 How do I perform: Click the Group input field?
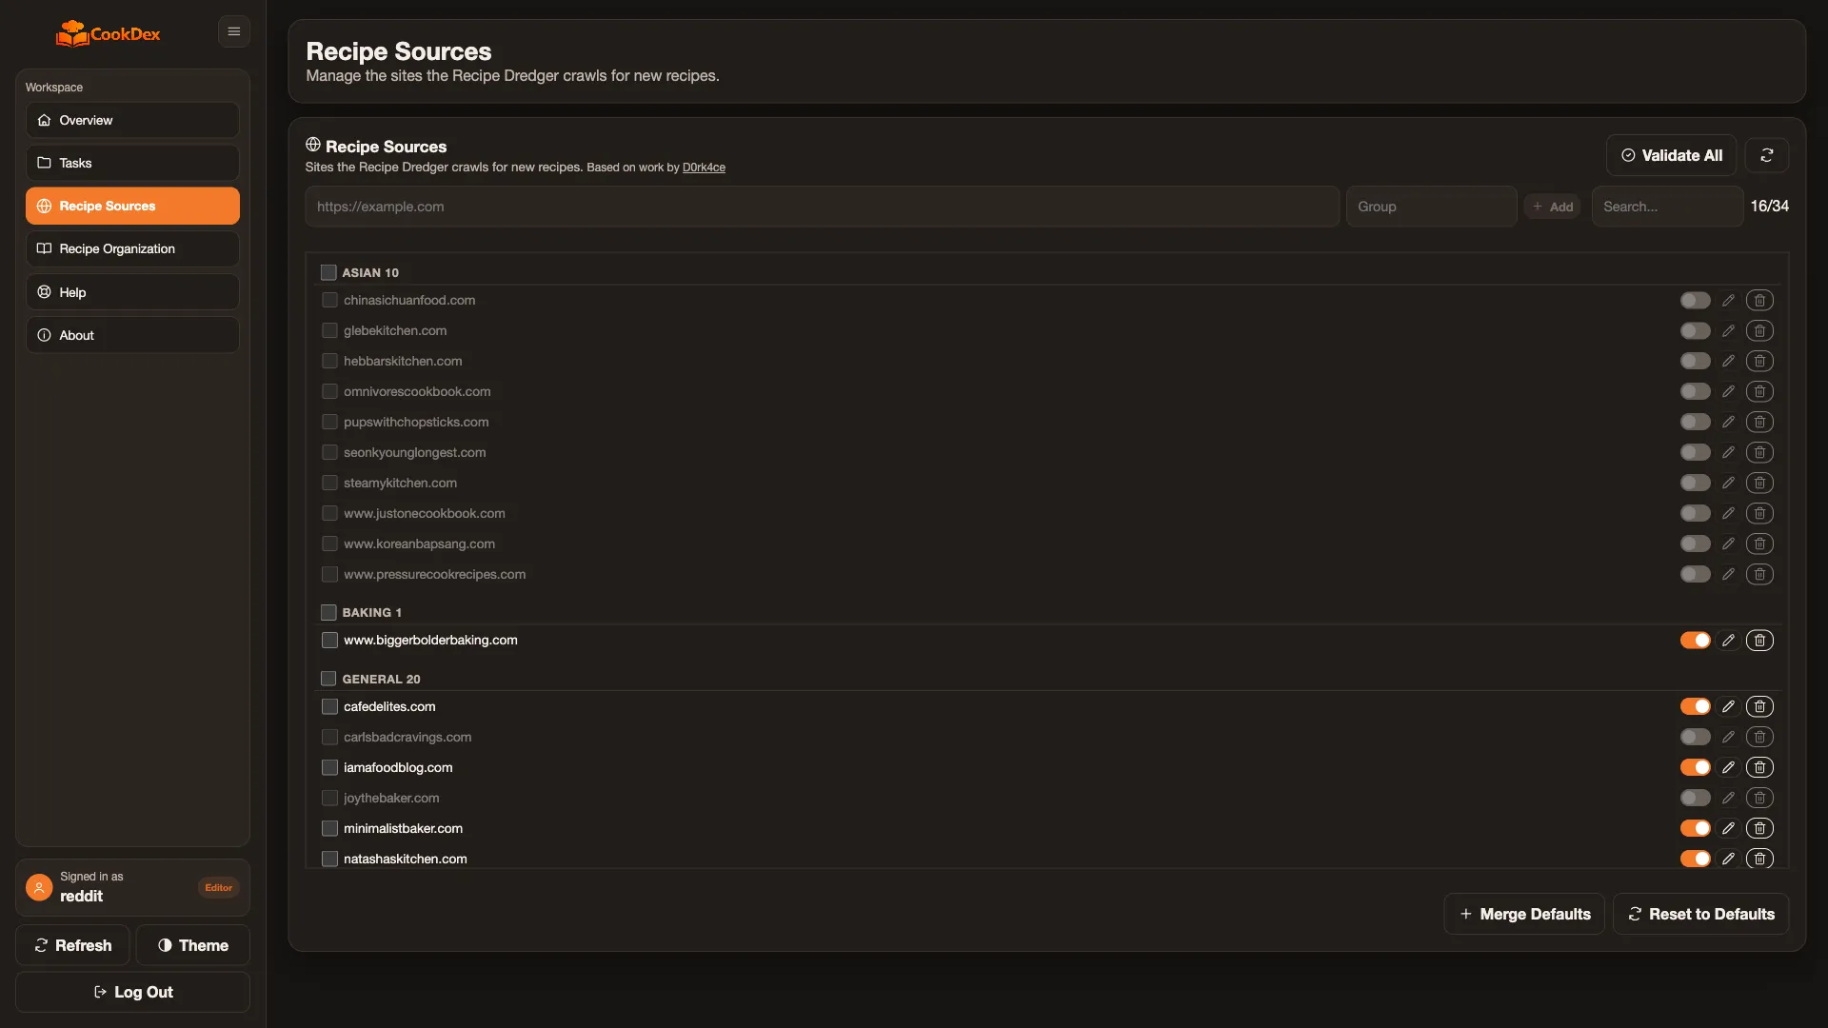[x=1431, y=207]
